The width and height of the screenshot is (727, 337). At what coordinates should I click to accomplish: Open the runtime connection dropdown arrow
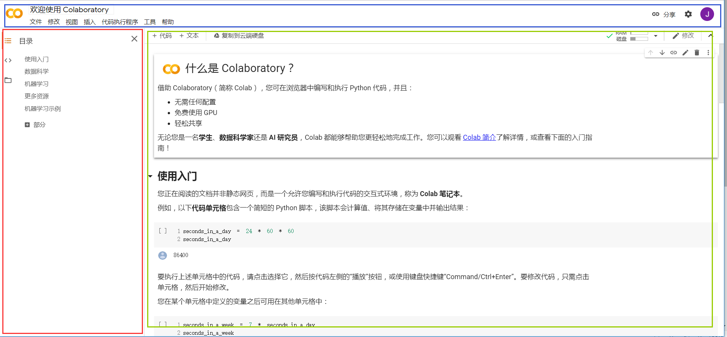pos(656,36)
